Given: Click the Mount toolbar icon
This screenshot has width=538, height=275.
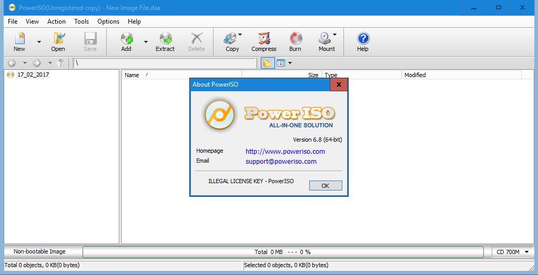Looking at the screenshot, I should coord(325,41).
